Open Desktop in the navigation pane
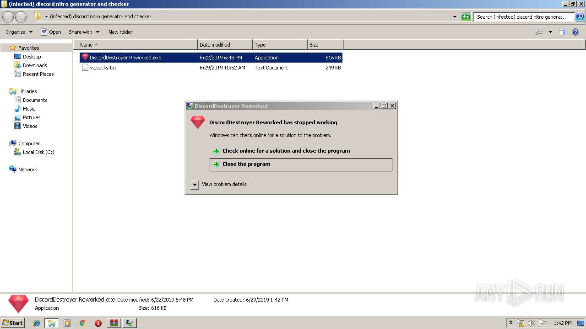This screenshot has height=329, width=586. (32, 57)
